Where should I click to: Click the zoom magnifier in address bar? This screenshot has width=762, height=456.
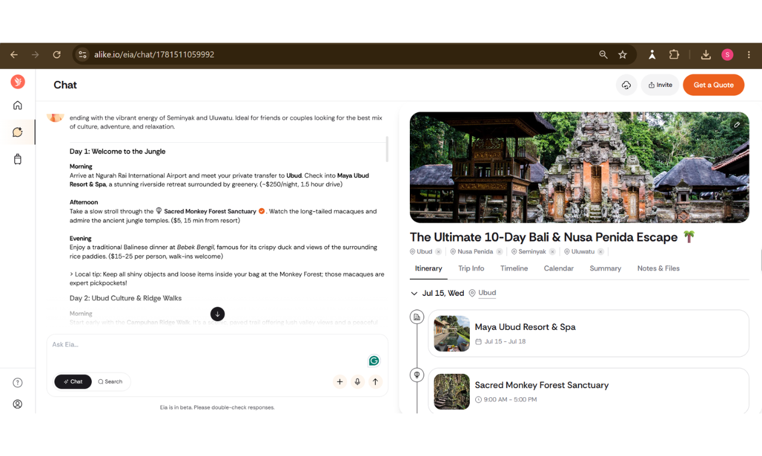pos(603,55)
